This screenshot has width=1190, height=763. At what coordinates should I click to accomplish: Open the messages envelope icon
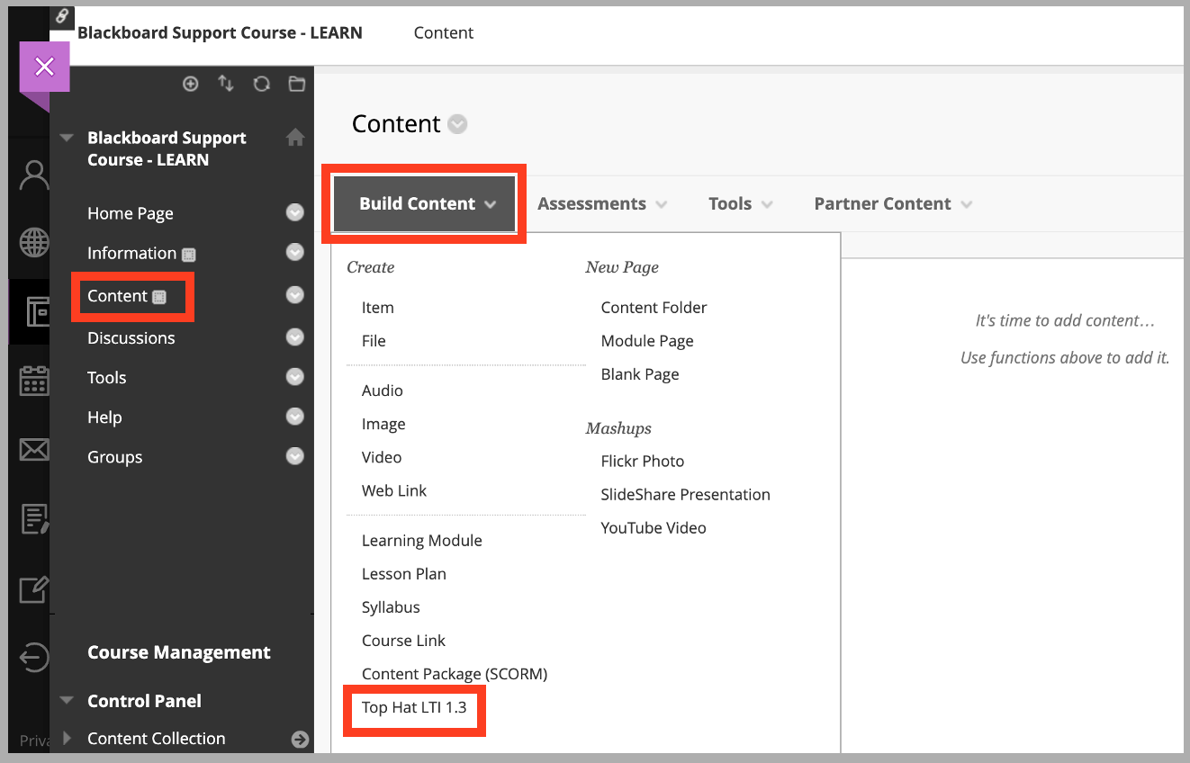(x=33, y=449)
